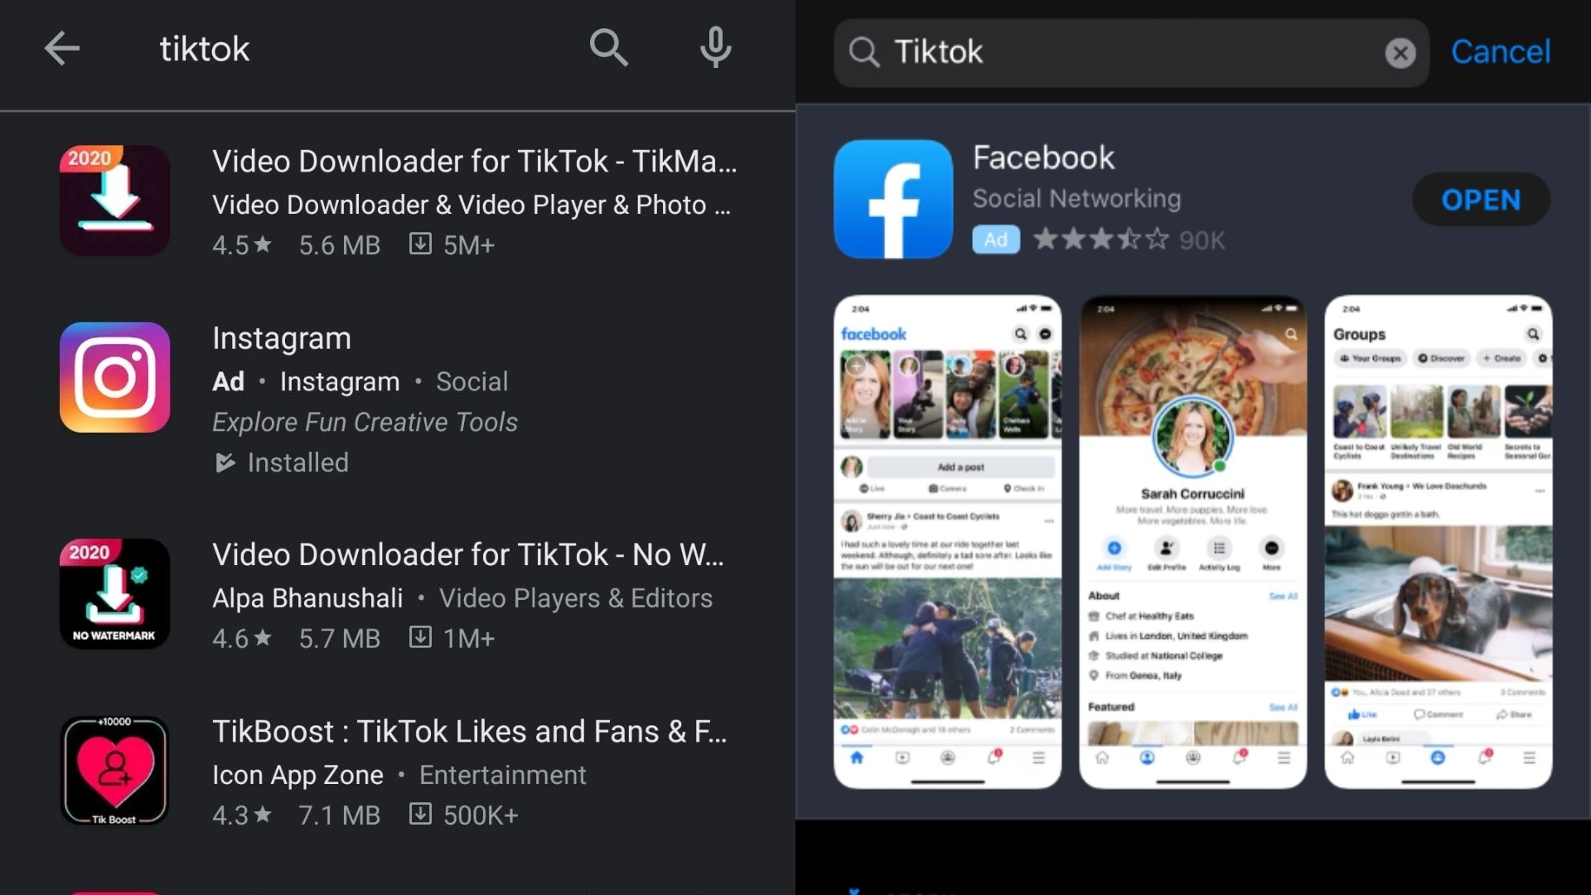Open the TikBoost heart app icon
This screenshot has height=895, width=1591.
pos(114,771)
